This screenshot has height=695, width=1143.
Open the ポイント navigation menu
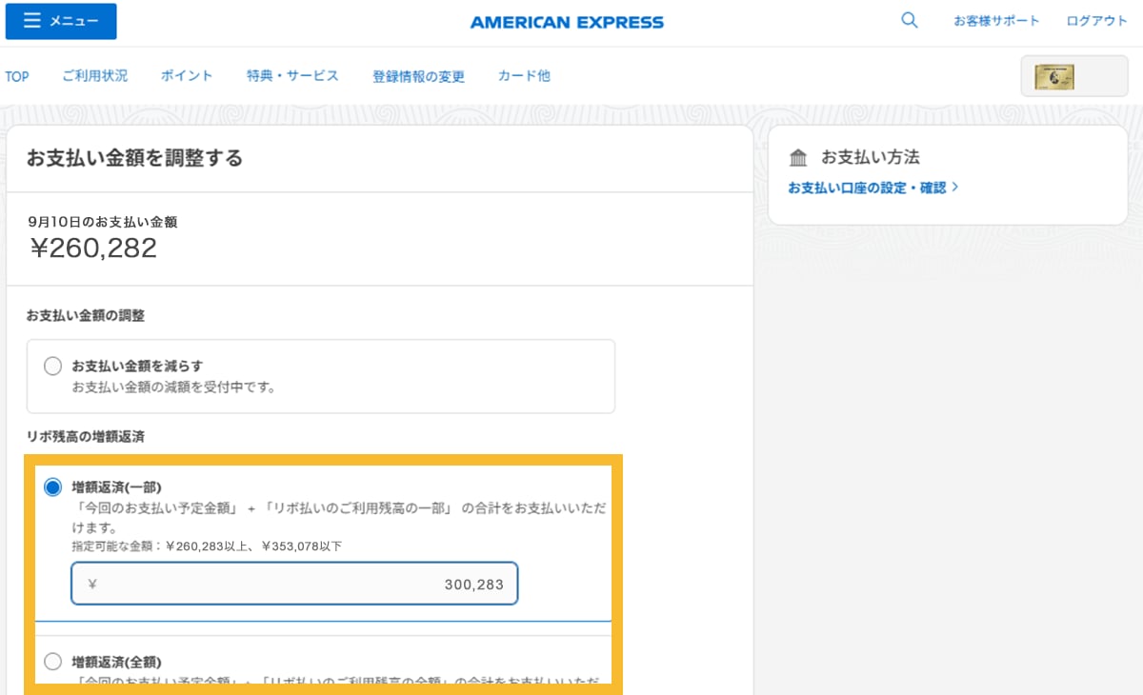click(187, 76)
